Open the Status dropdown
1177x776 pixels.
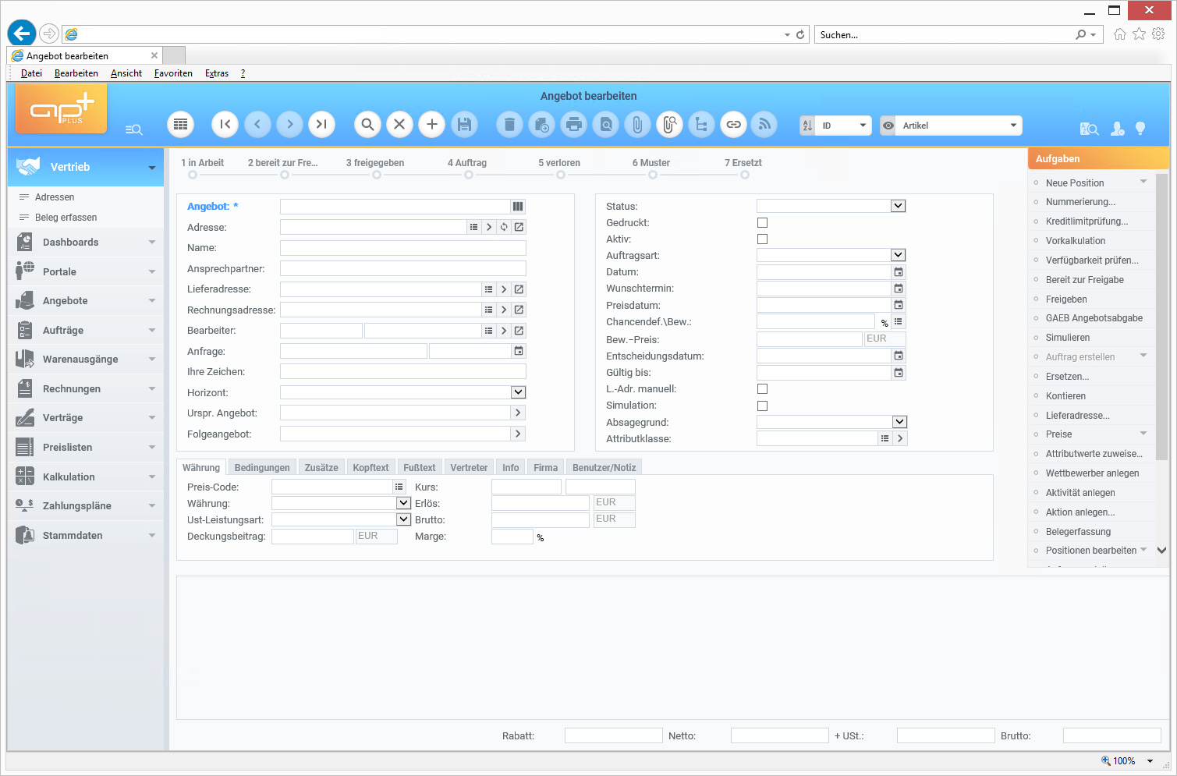[x=898, y=206]
